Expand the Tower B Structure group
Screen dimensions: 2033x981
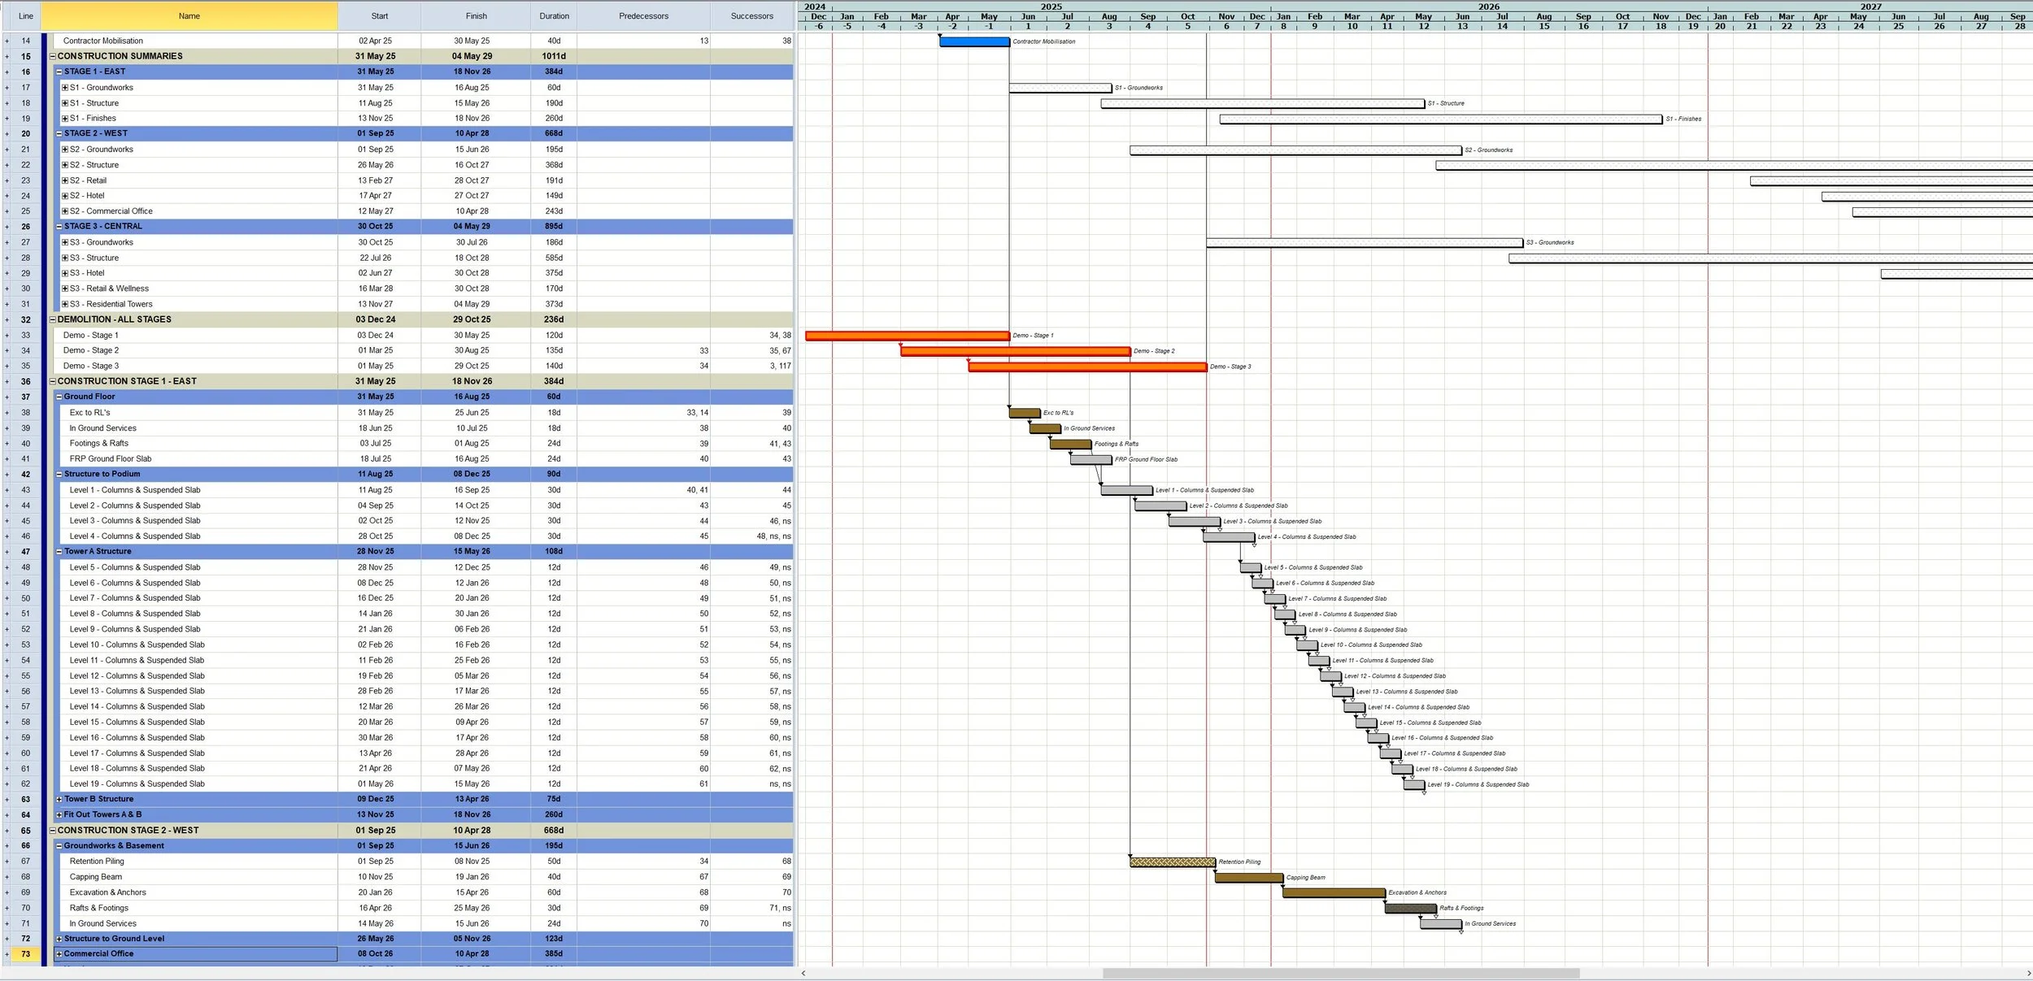59,799
